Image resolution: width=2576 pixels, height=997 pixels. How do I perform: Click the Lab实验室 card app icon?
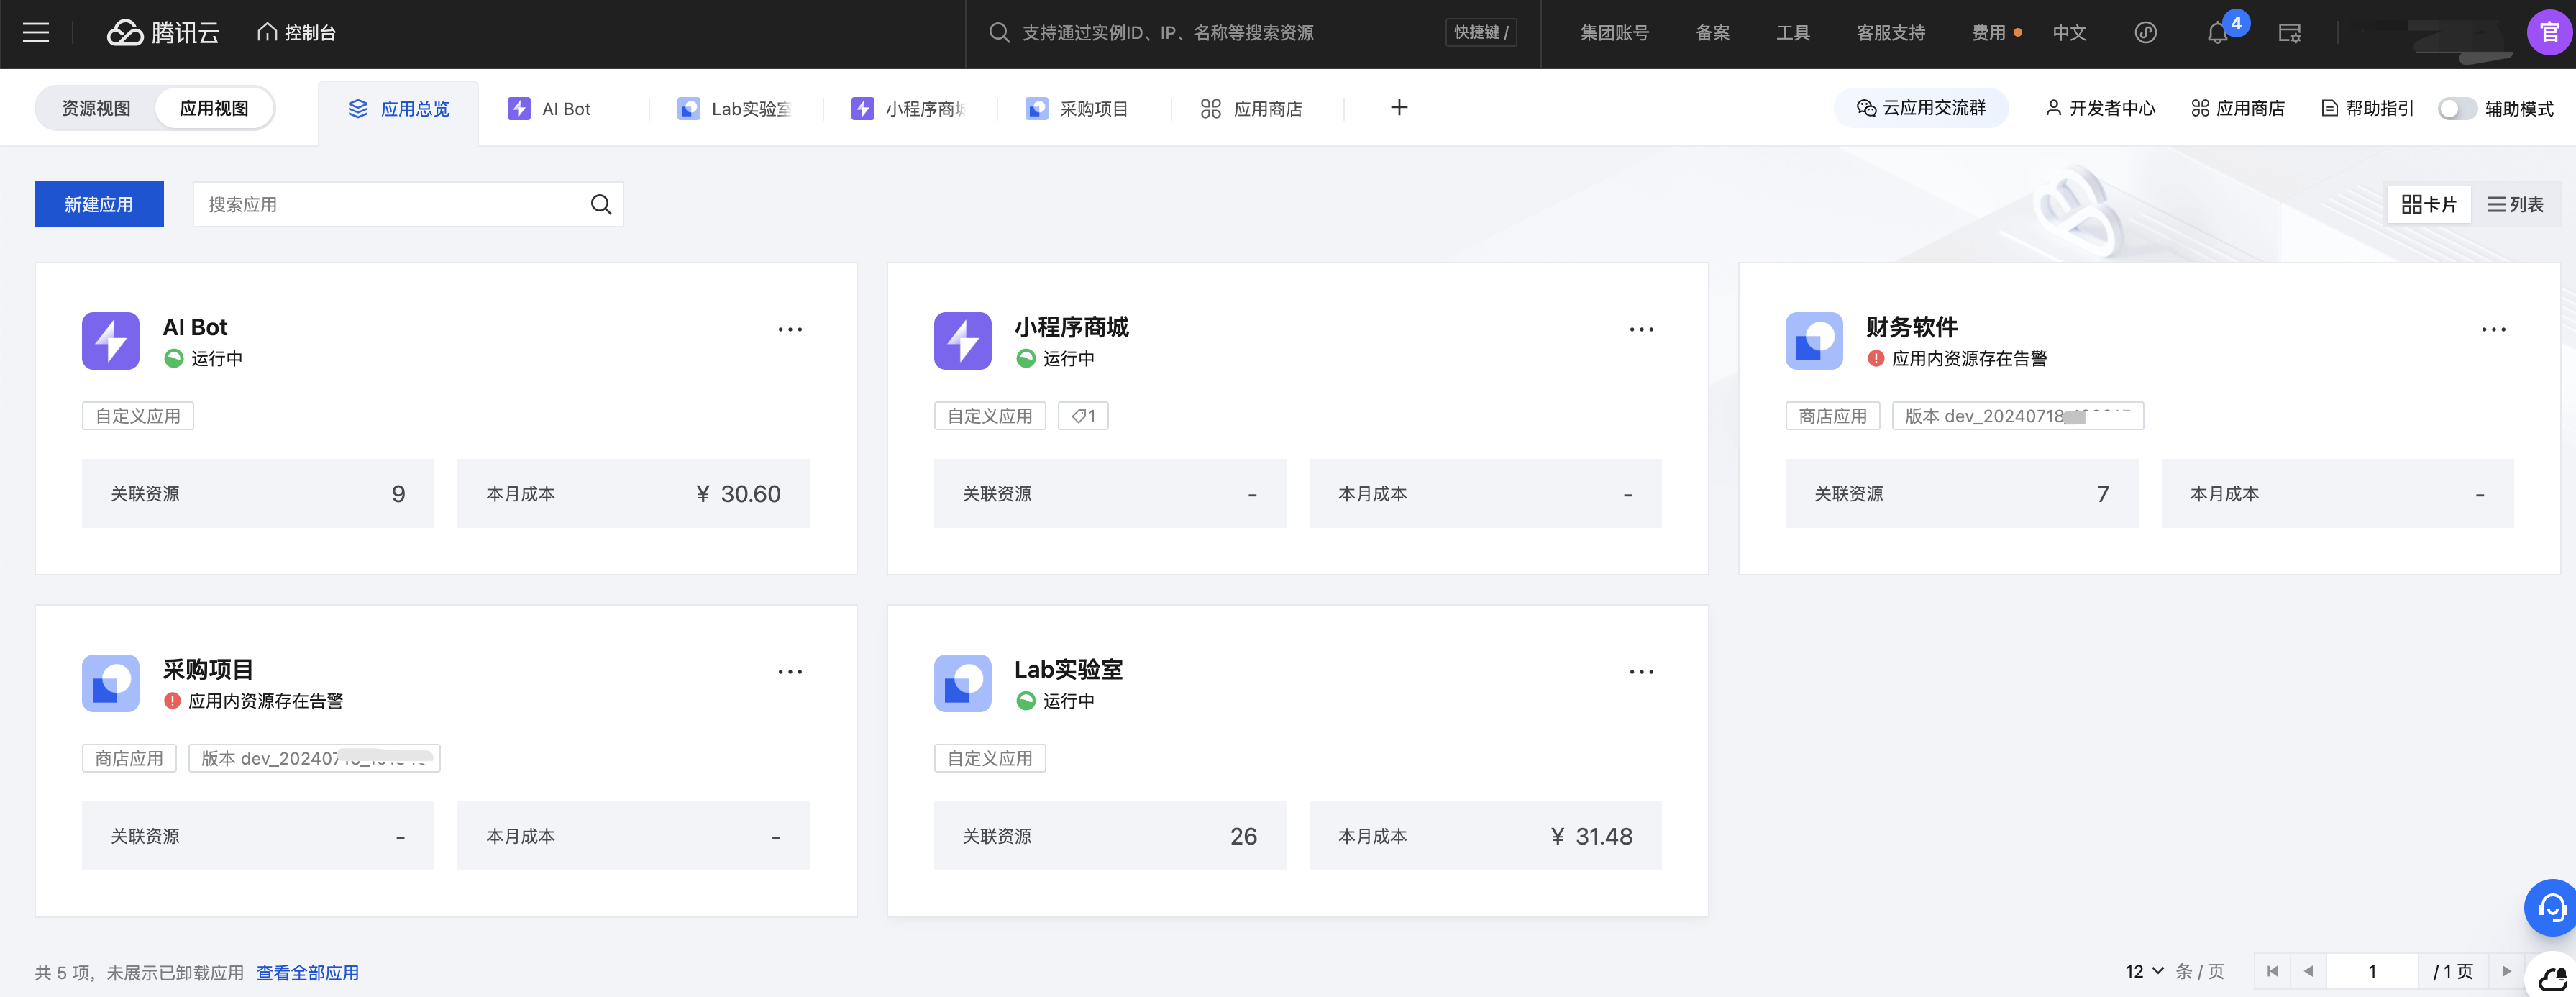pyautogui.click(x=962, y=683)
